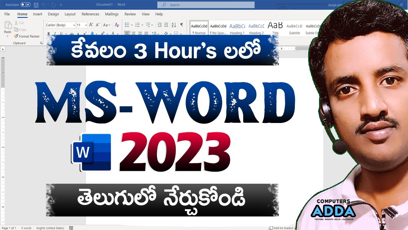
Task: Click the Increase Indent icon
Action: (x=166, y=25)
